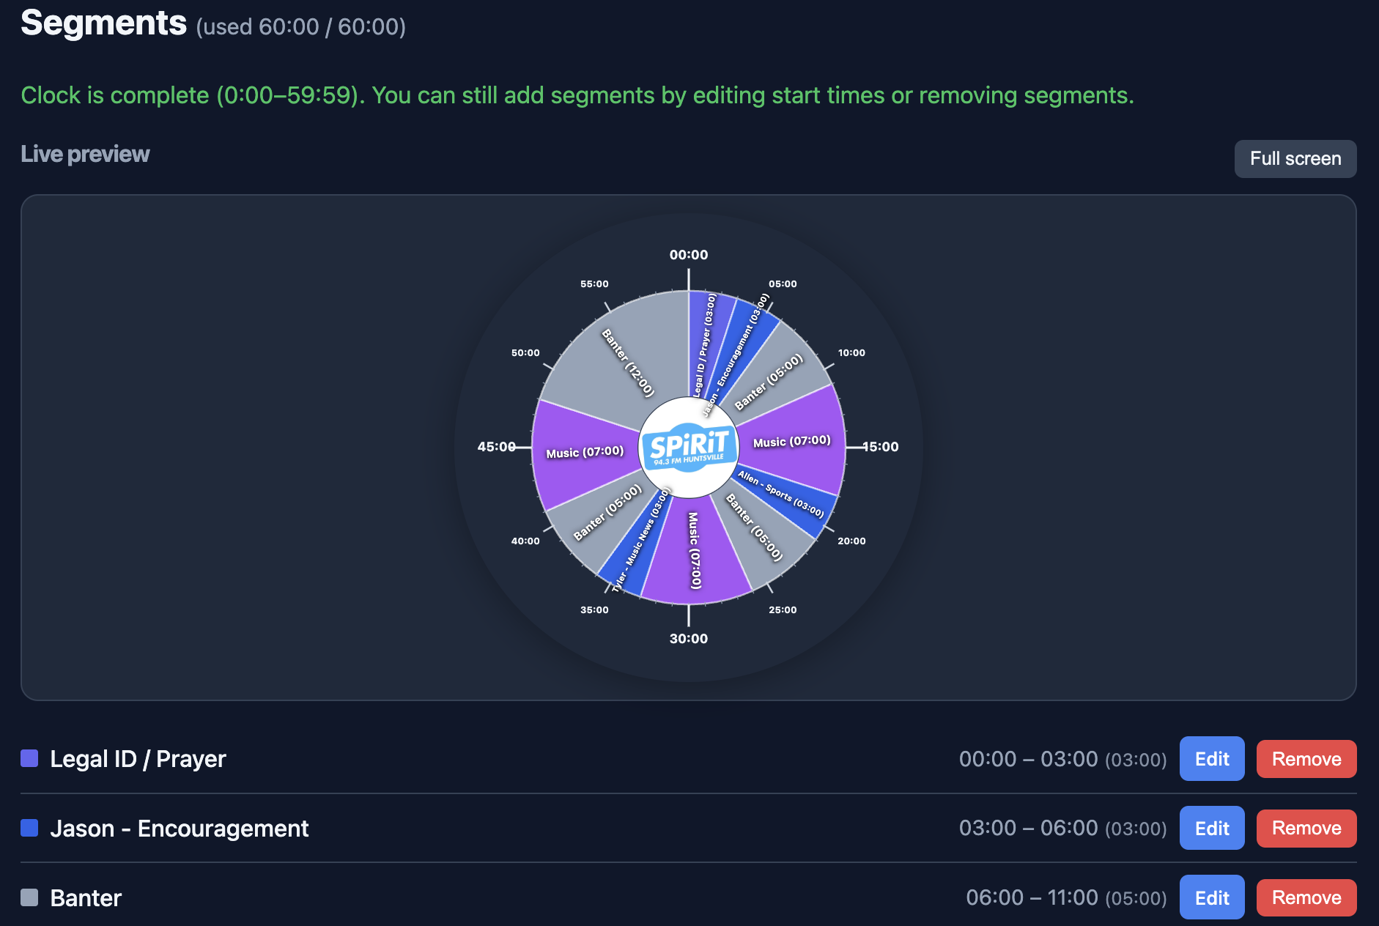The image size is (1379, 926).
Task: Click the SPiRiT 94.3 FM logo at clock center
Action: 689,445
